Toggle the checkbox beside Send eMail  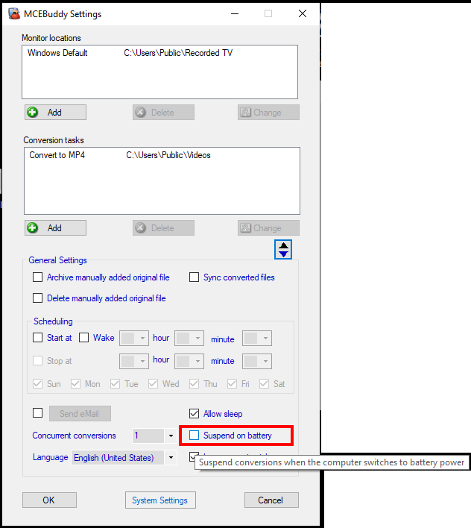point(37,413)
